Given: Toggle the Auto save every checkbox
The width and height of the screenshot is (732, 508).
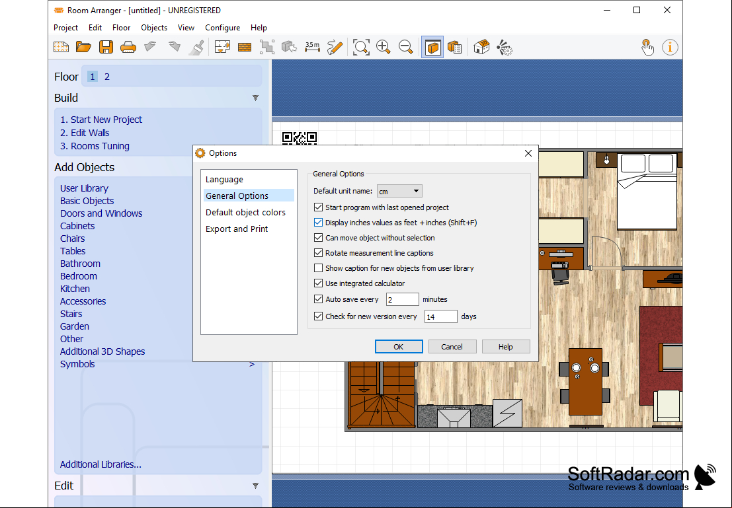Looking at the screenshot, I should [318, 299].
